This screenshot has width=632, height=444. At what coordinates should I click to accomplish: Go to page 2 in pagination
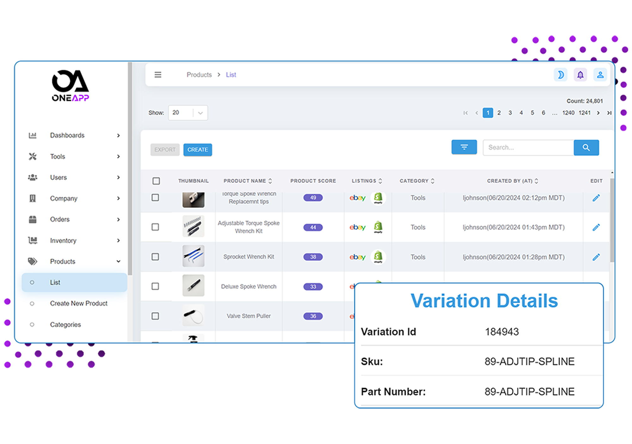click(499, 113)
